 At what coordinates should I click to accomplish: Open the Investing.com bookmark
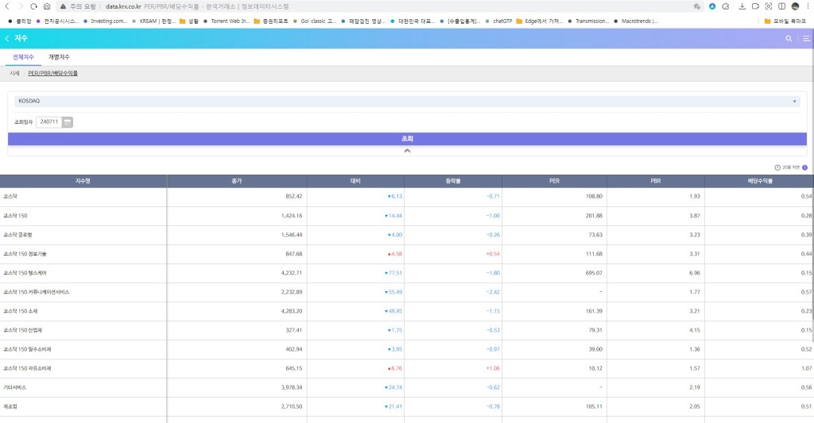click(x=106, y=21)
